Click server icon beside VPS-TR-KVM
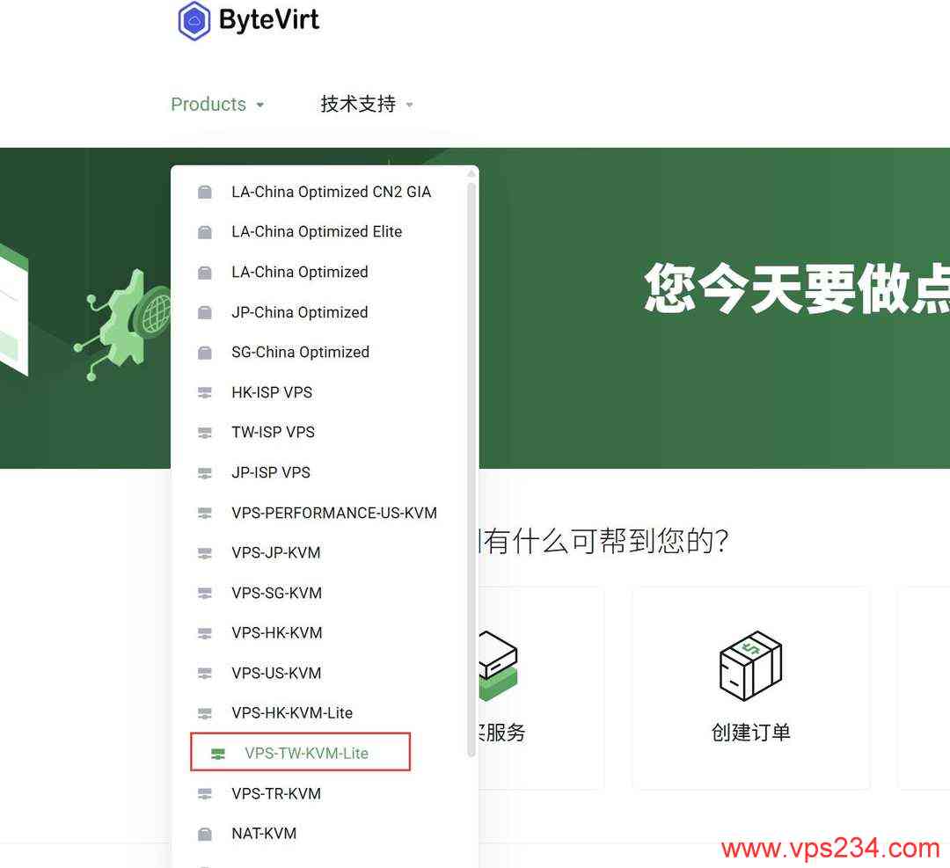Image resolution: width=950 pixels, height=868 pixels. point(205,793)
